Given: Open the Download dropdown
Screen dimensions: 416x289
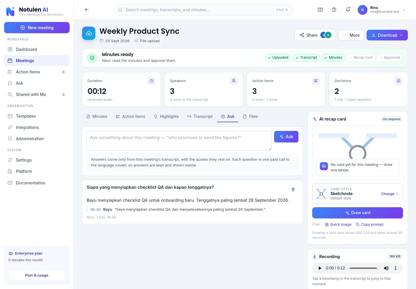Looking at the screenshot, I should 387,35.
